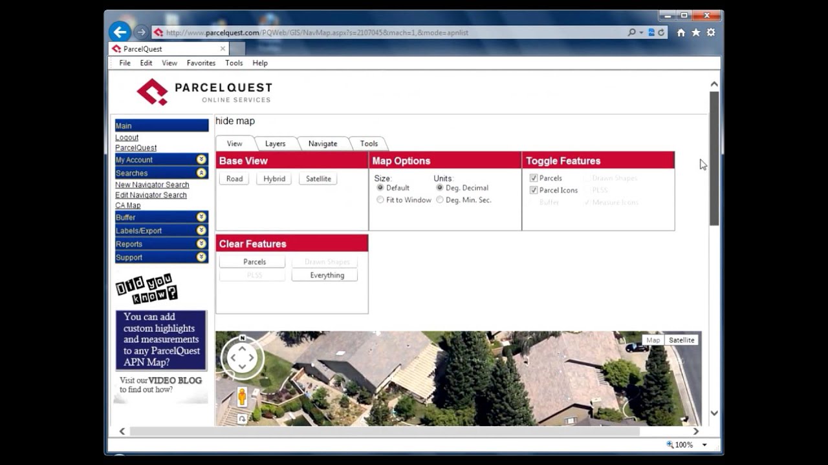The image size is (828, 465).
Task: Switch map to Satellite toggle on map
Action: click(681, 340)
